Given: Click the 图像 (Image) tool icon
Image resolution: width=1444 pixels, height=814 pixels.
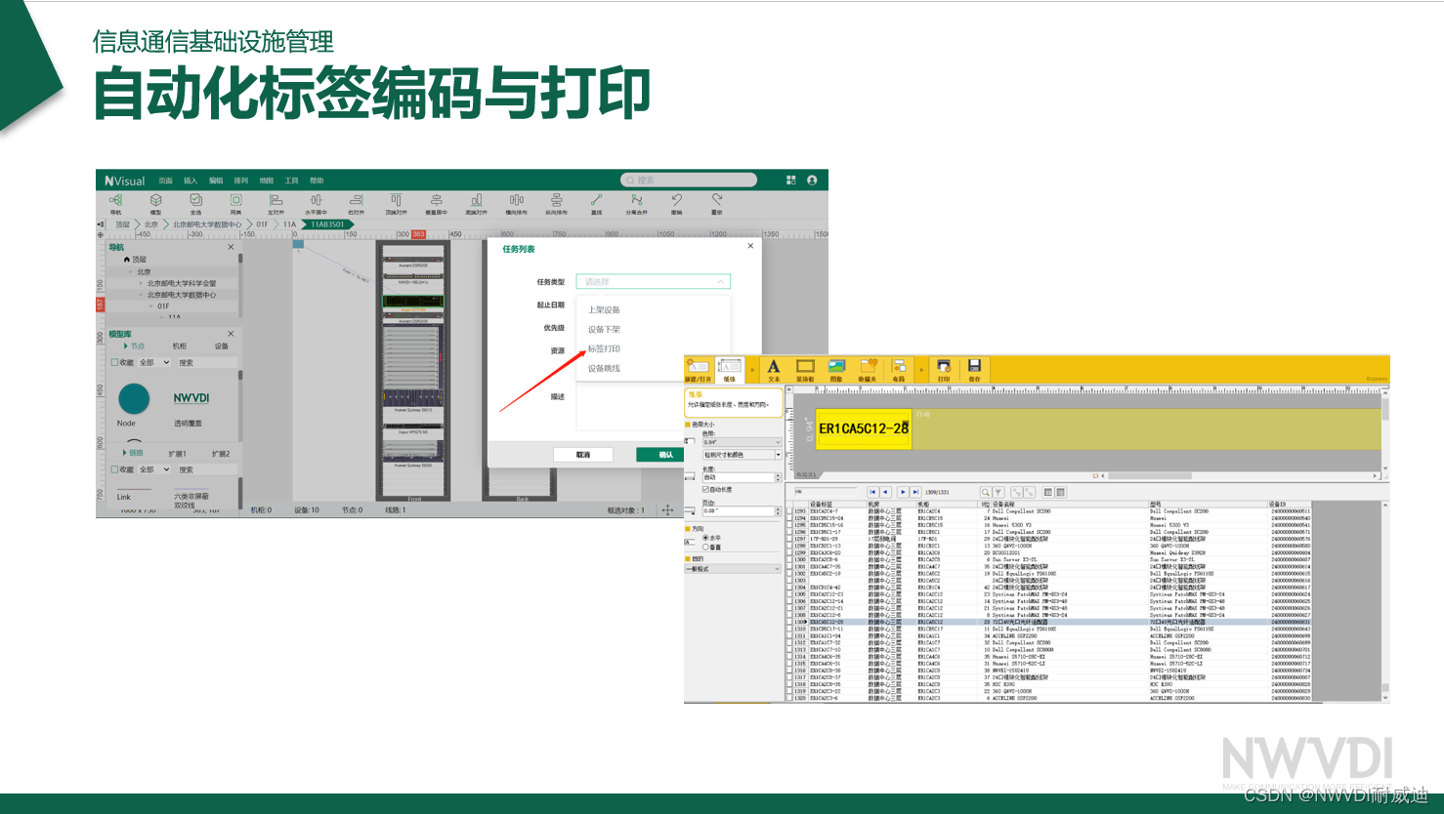Looking at the screenshot, I should [835, 369].
